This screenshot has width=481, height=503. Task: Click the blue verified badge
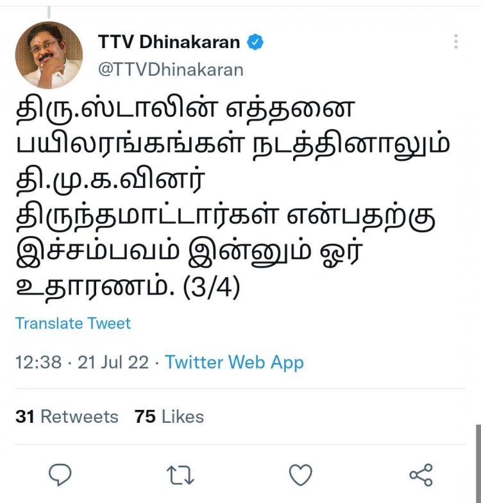tap(255, 42)
